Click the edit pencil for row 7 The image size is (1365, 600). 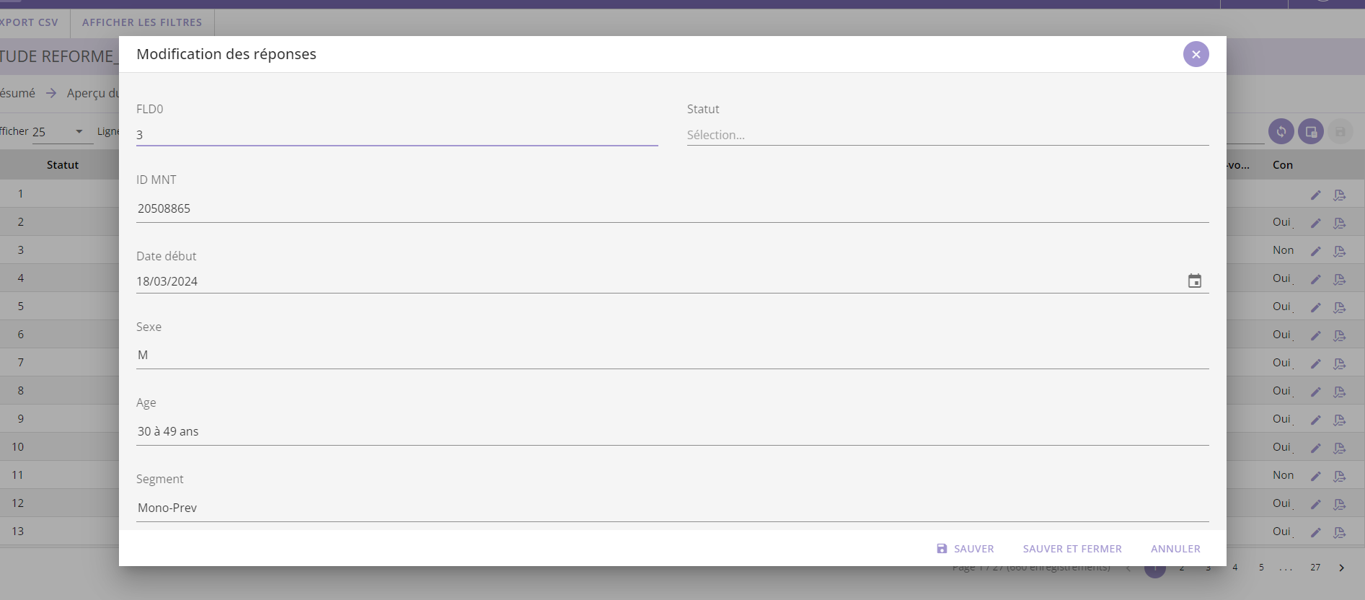point(1316,363)
